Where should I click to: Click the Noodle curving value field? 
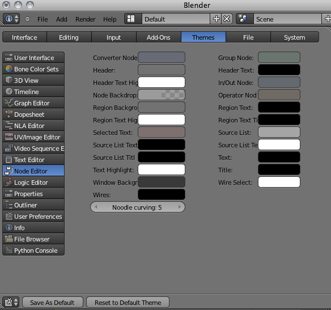click(x=138, y=207)
